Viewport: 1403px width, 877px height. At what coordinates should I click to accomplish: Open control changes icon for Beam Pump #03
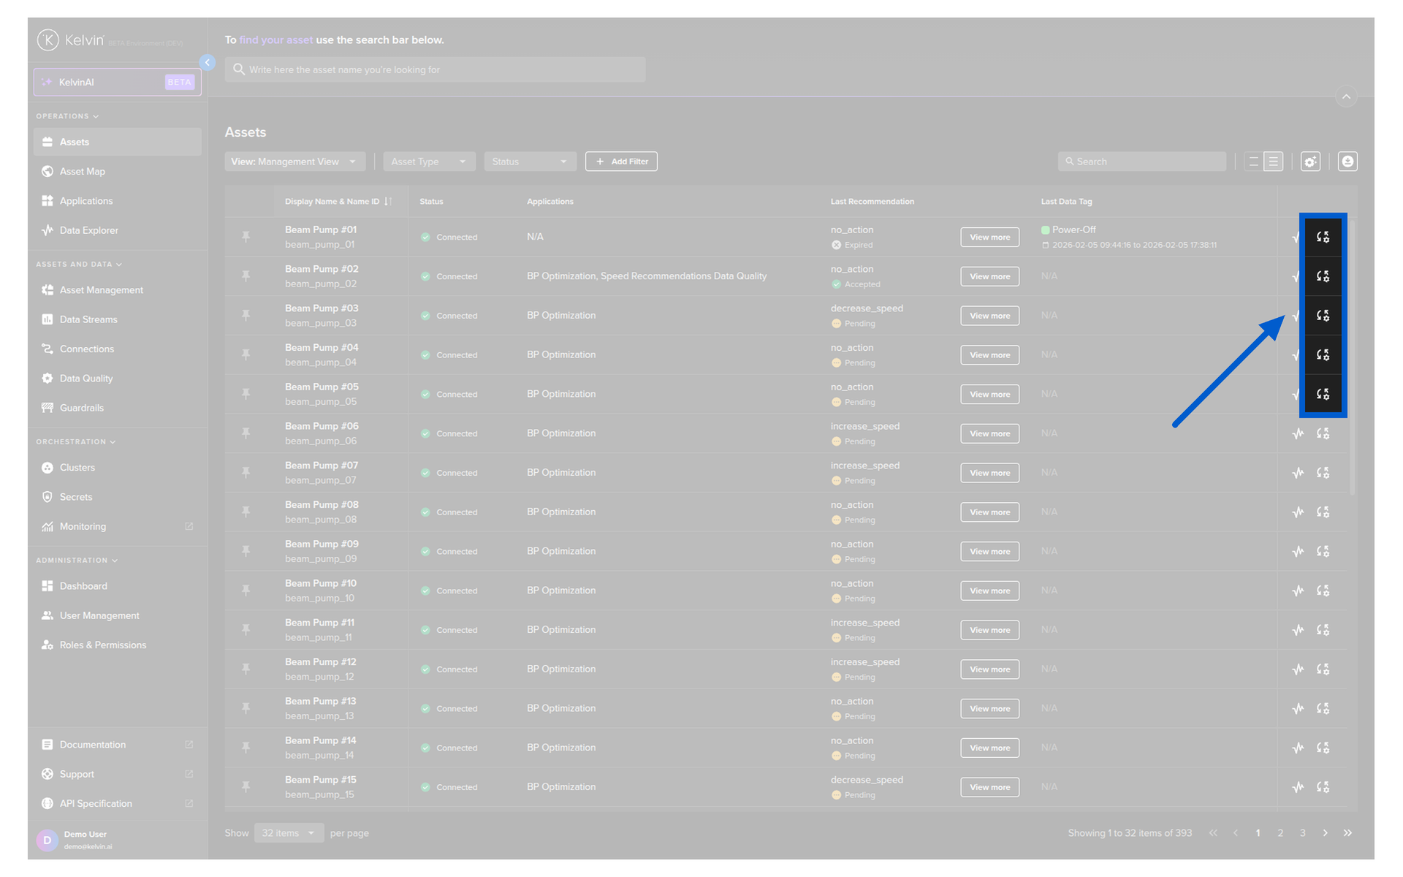pyautogui.click(x=1322, y=316)
